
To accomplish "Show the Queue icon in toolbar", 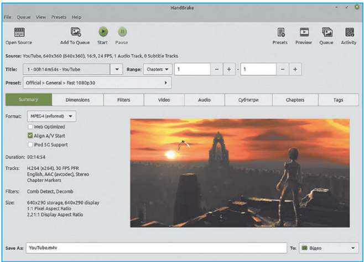I will point(326,33).
